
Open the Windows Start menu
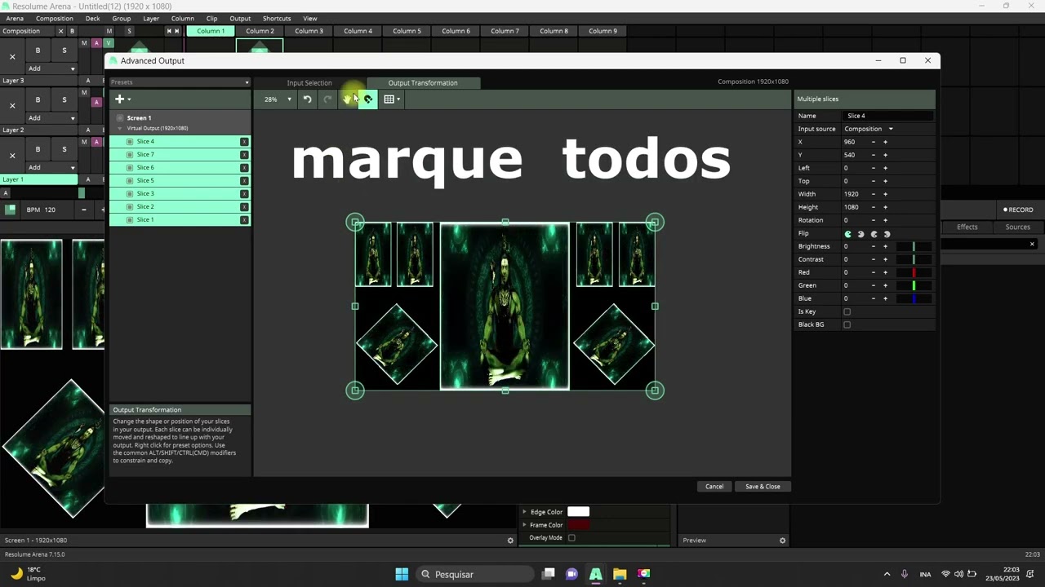tap(402, 574)
